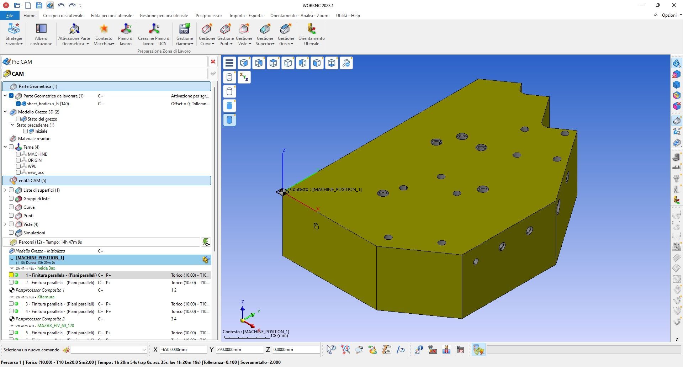Open Albero costruzione tool
Viewport: 683px width, 367px height.
pyautogui.click(x=41, y=34)
